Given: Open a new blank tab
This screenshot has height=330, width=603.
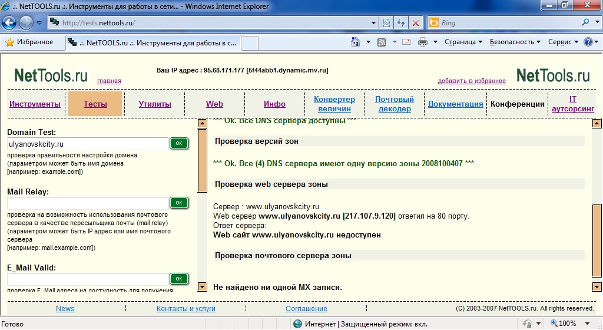Looking at the screenshot, I should [x=250, y=43].
